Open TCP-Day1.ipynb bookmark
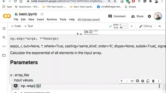The image size is (166, 93). pyautogui.click(x=54, y=7)
